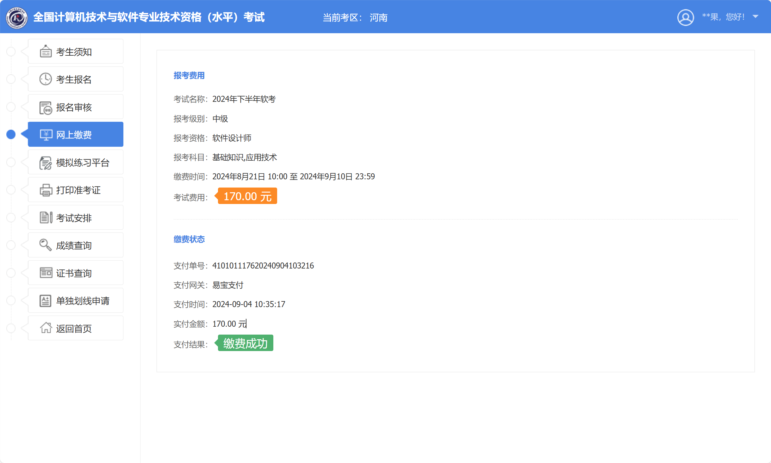
Task: Click the house icon for 返回首页
Action: (x=46, y=328)
